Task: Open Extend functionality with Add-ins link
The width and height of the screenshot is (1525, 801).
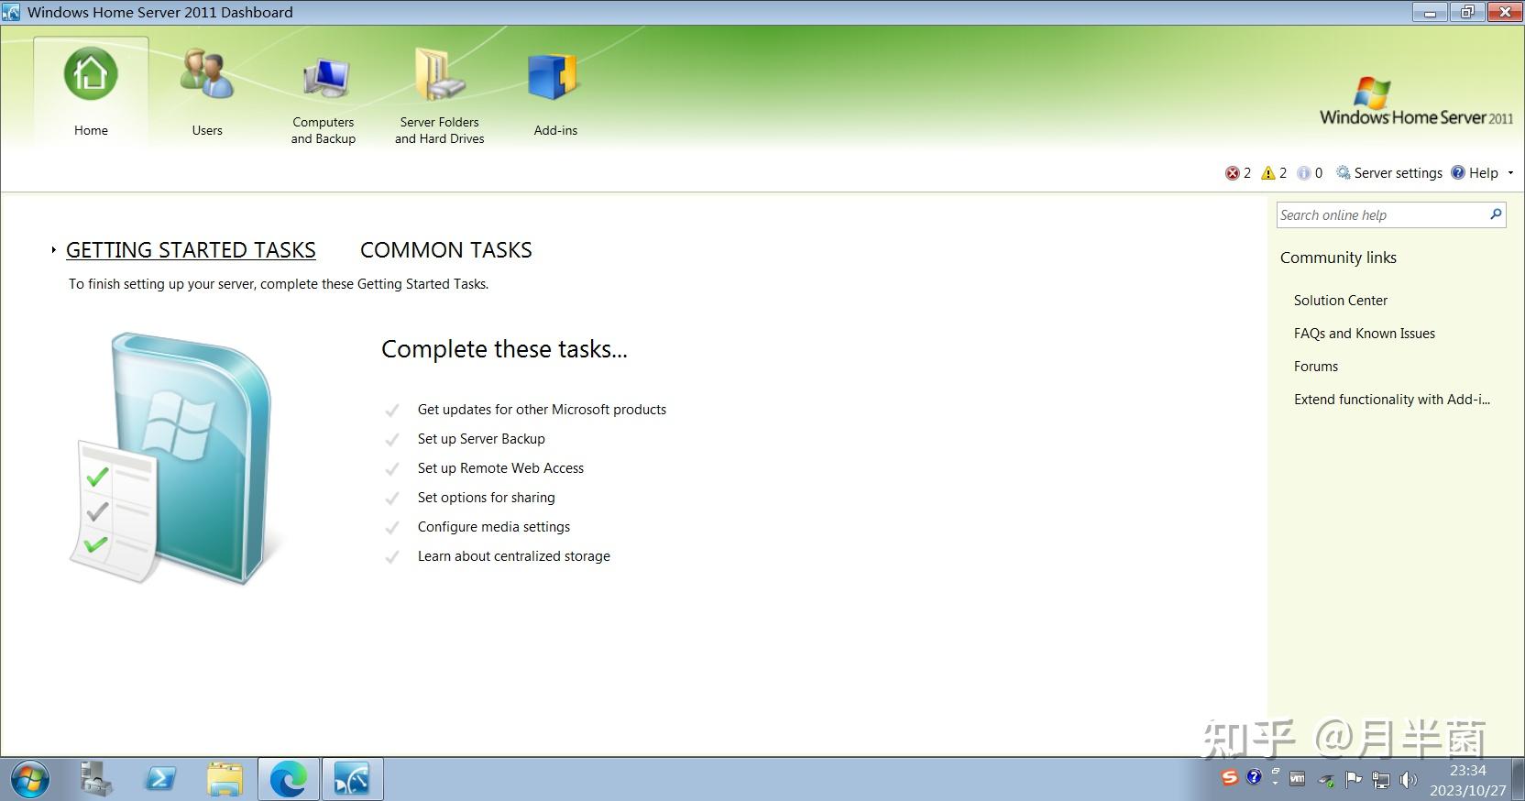Action: [1392, 400]
